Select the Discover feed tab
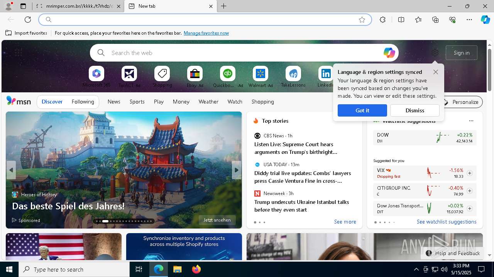 (52, 102)
